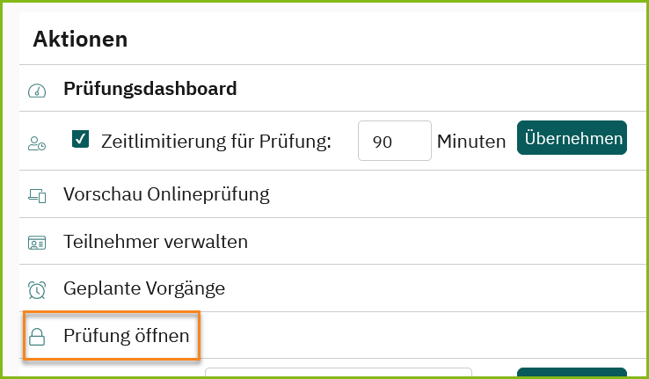This screenshot has height=379, width=649.
Task: Click the Zeitlimitierung für Prüfung label
Action: coord(216,142)
